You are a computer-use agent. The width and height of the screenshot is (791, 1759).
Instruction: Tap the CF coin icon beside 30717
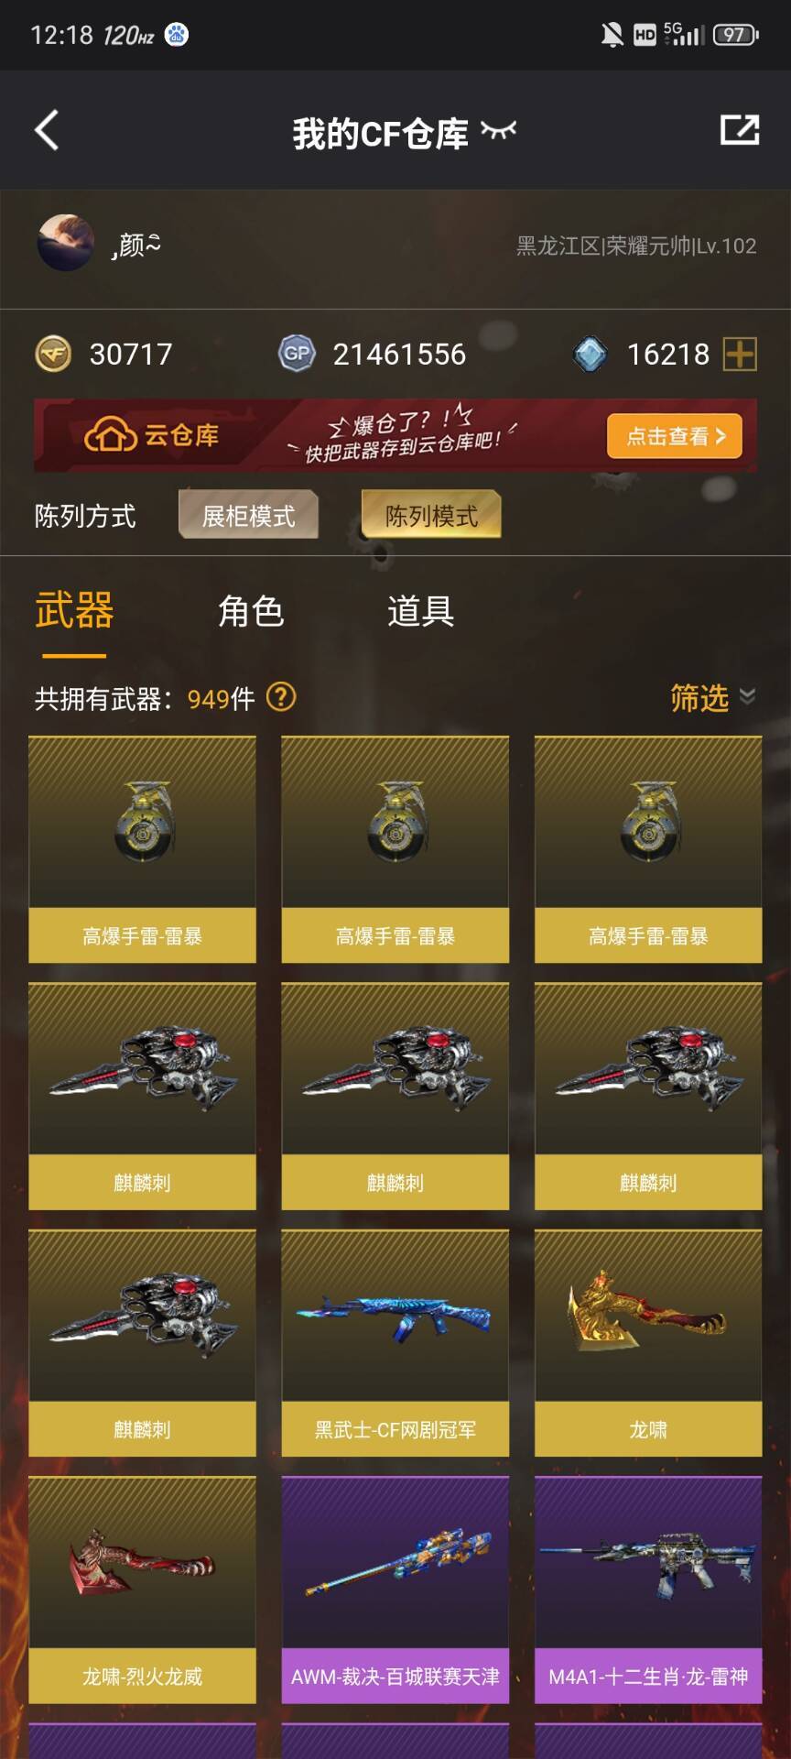[x=53, y=354]
